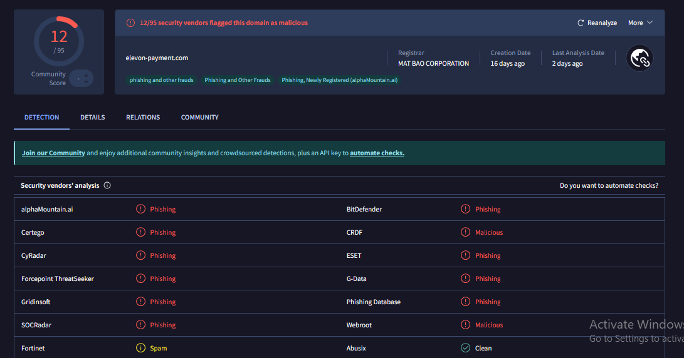The image size is (684, 358).
Task: Click Do you want to automate checks
Action: tap(608, 185)
